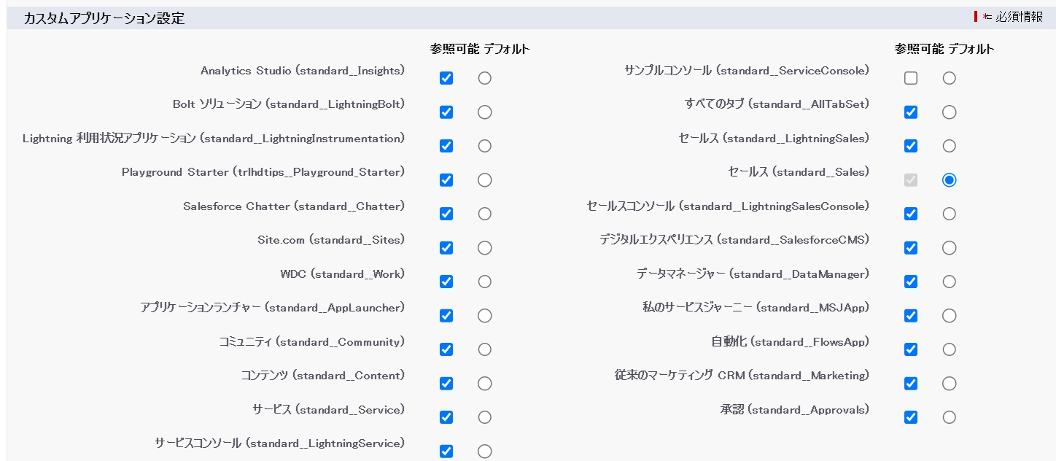The height and width of the screenshot is (461, 1056).
Task: Select サンプルコンソール default radio
Action: coord(949,78)
